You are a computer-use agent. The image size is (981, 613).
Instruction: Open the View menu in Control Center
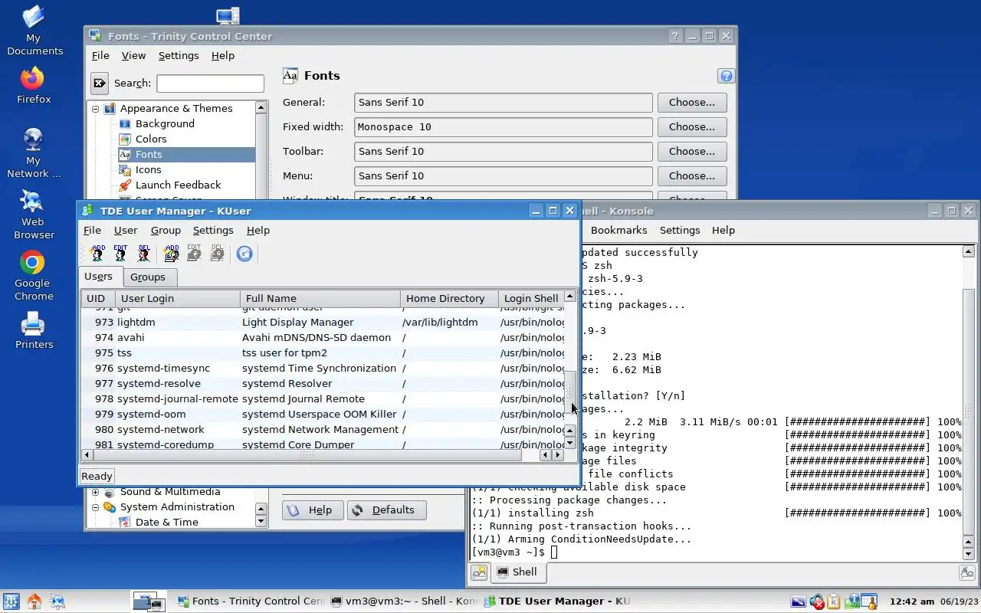(133, 55)
